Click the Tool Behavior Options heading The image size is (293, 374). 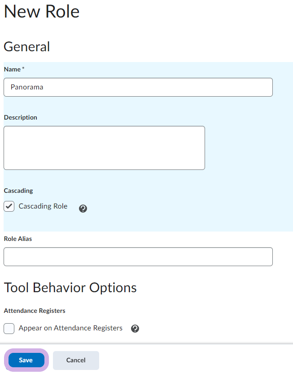70,287
